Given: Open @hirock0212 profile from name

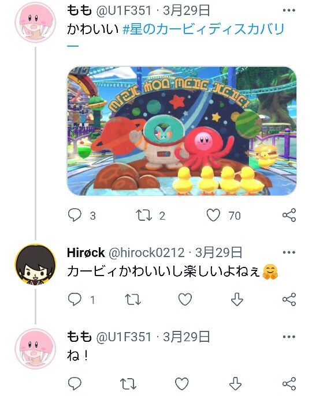Looking at the screenshot, I should tap(86, 252).
